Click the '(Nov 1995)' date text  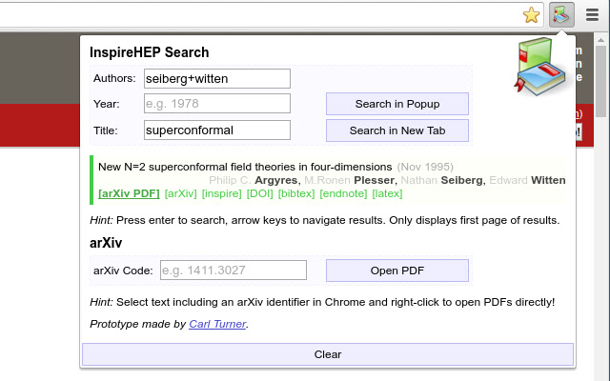[425, 167]
